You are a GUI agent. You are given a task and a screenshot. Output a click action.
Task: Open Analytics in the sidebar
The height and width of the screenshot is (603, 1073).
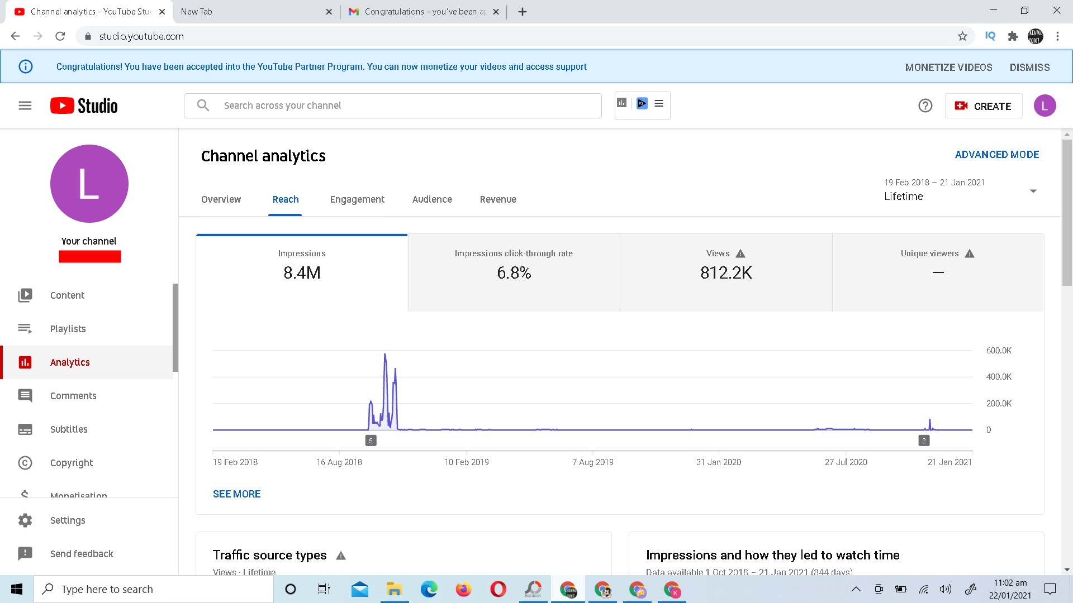[87, 362]
